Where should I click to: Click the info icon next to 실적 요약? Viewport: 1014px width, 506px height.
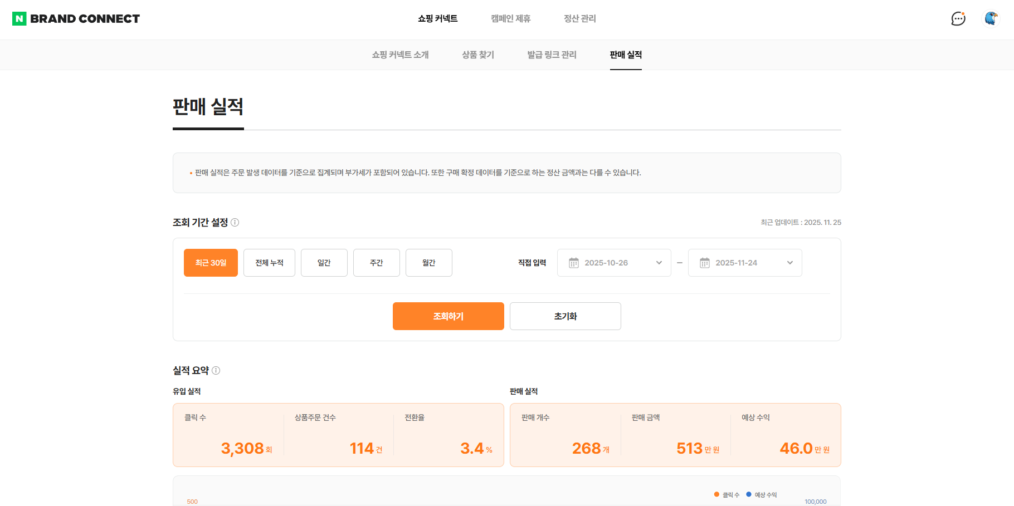[x=217, y=370]
